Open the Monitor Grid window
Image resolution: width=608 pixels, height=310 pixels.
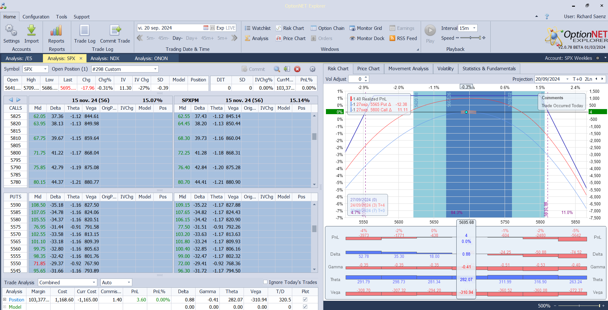[366, 28]
